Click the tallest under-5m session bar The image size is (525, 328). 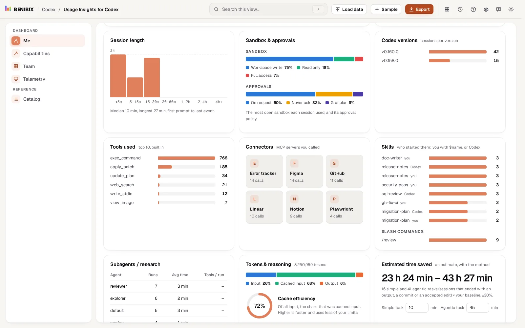[x=118, y=76]
